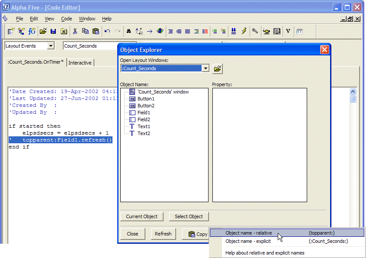Click the red-lines comment block icon
The height and width of the screenshot is (258, 366).
(x=205, y=31)
